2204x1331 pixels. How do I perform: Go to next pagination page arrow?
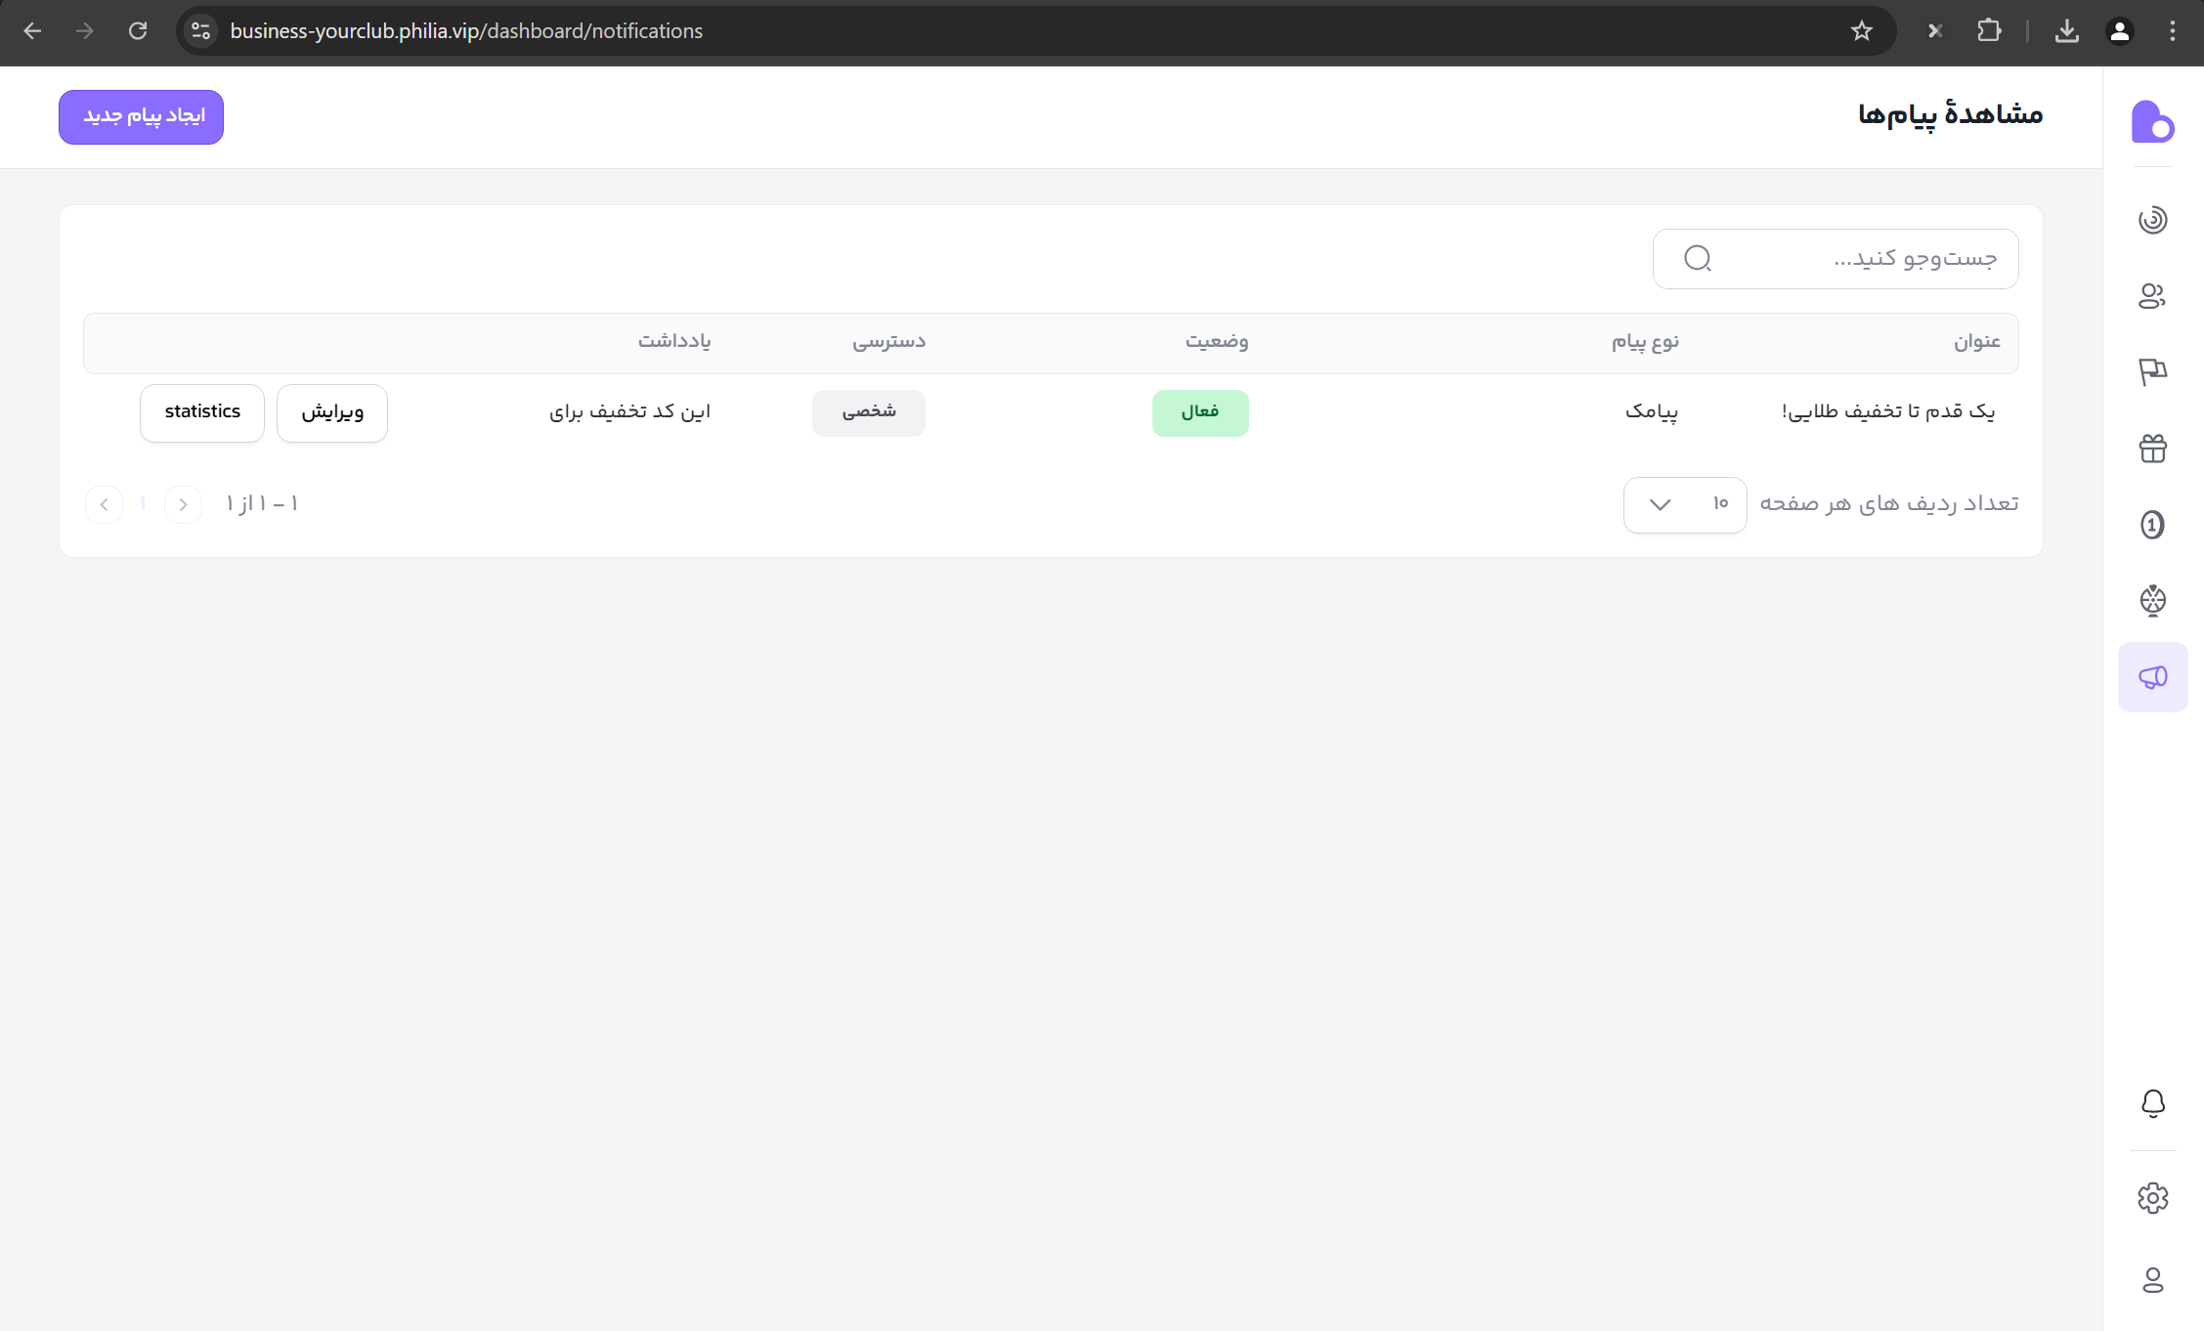pyautogui.click(x=105, y=504)
